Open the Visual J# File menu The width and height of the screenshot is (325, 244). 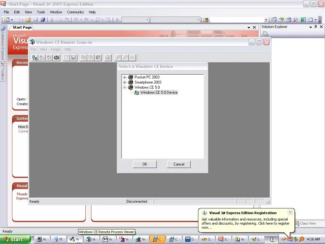(x=6, y=12)
